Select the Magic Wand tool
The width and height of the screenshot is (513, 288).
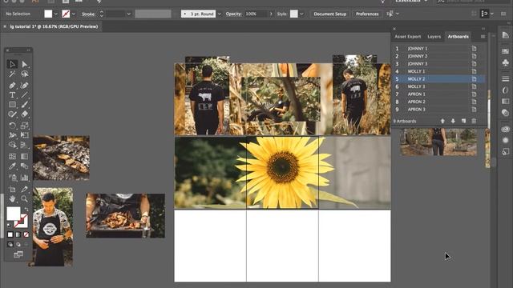coord(13,74)
